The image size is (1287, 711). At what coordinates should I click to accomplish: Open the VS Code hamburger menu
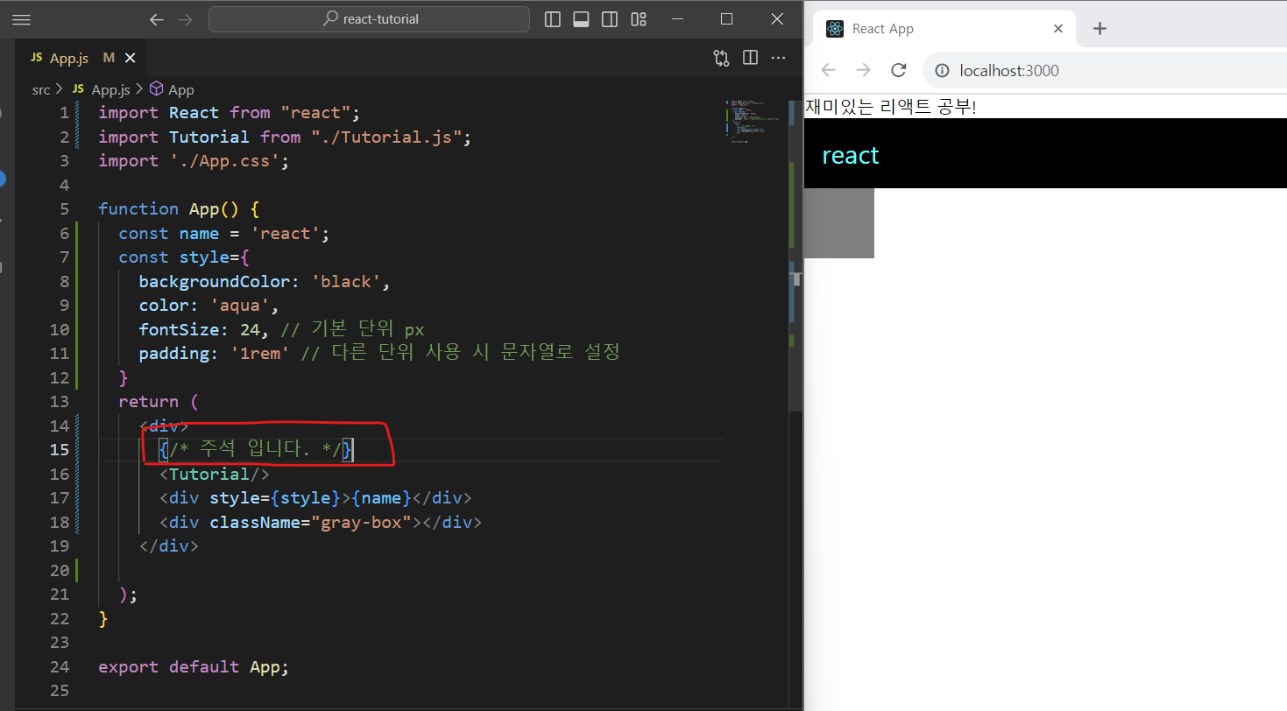coord(22,19)
